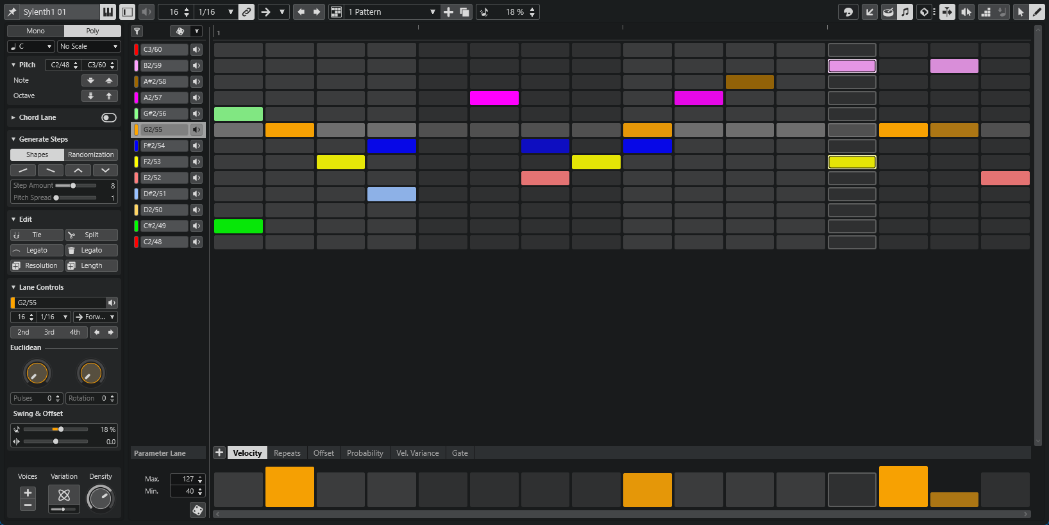Shift pattern left with the top toolbar arrow

[x=301, y=12]
